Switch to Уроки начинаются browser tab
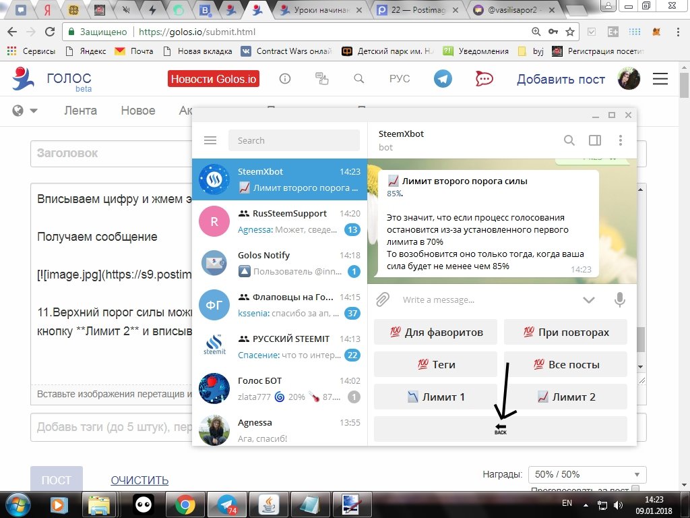The width and height of the screenshot is (690, 518). click(321, 9)
